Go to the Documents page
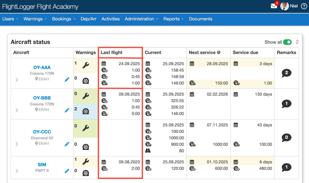 [x=201, y=19]
